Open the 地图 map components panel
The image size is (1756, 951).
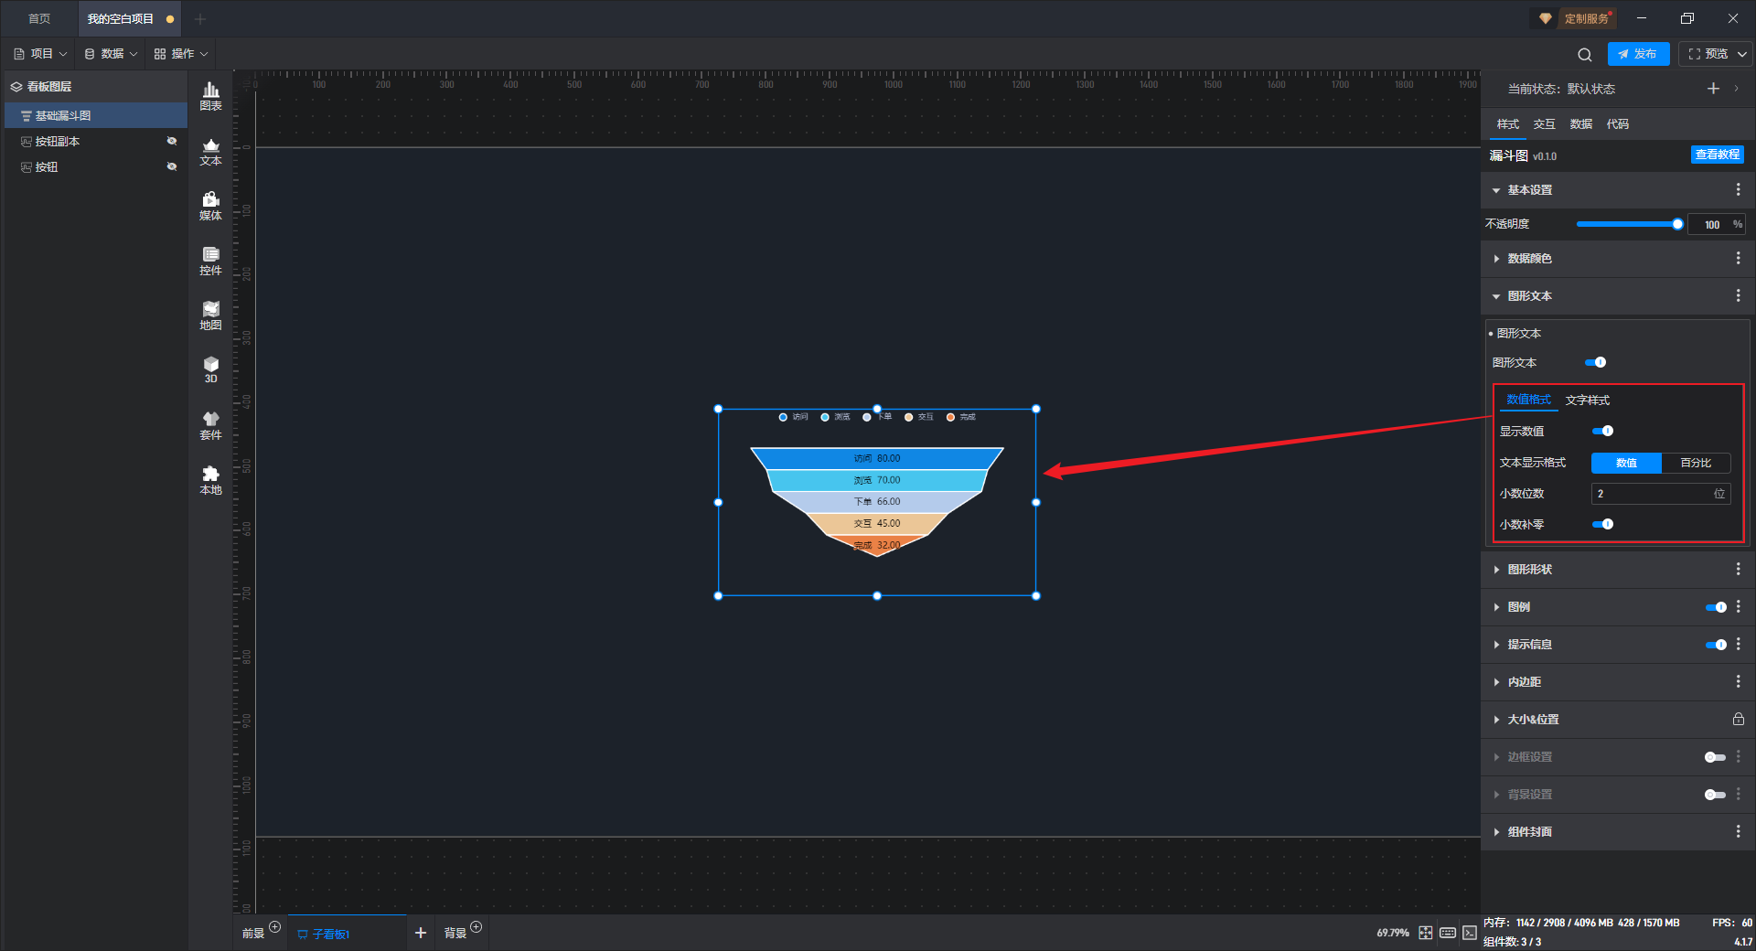(210, 315)
